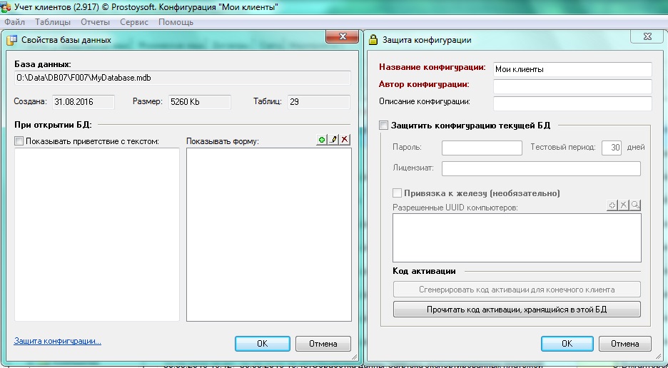This screenshot has width=668, height=368.
Task: Edit the startup form with the pencil icon
Action: click(x=333, y=140)
